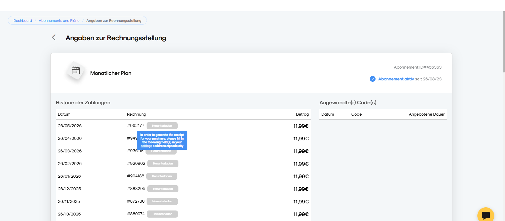The height and width of the screenshot is (221, 505).
Task: Download invoice #936118
Action: click(x=161, y=151)
